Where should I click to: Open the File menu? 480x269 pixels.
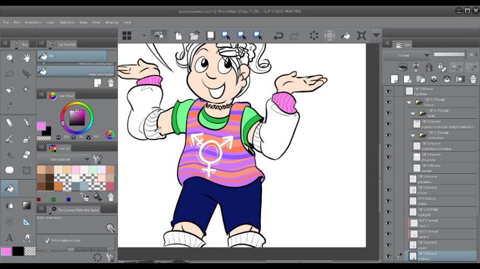pos(6,22)
